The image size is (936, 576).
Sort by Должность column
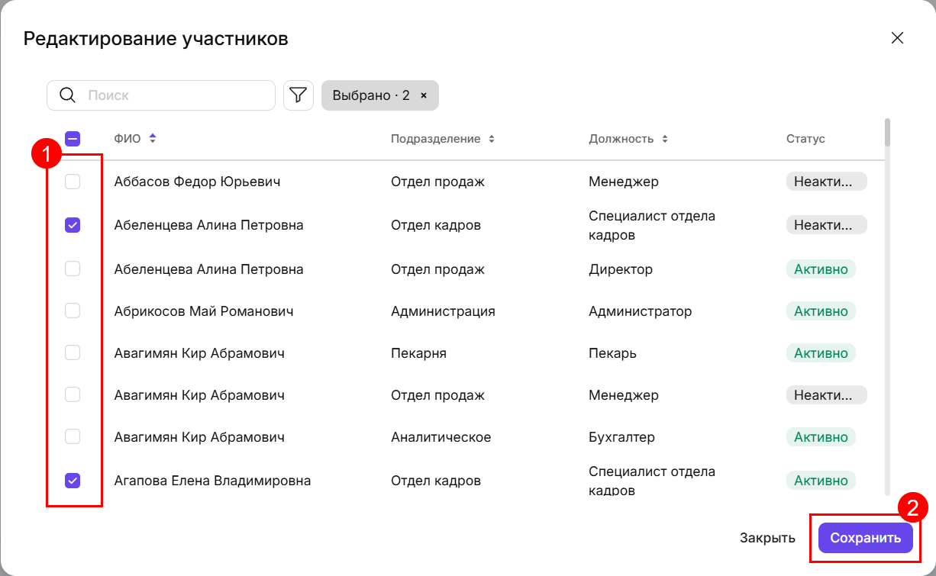[665, 139]
